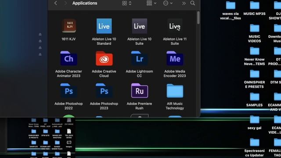Image resolution: width=281 pixels, height=158 pixels.
Task: Click the AIR Music Technology label text
Action: tap(175, 106)
